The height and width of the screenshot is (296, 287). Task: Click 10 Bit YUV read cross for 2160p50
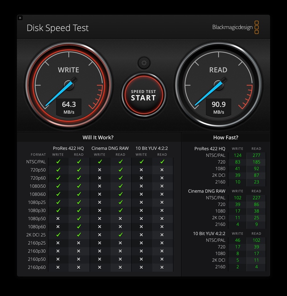click(162, 259)
